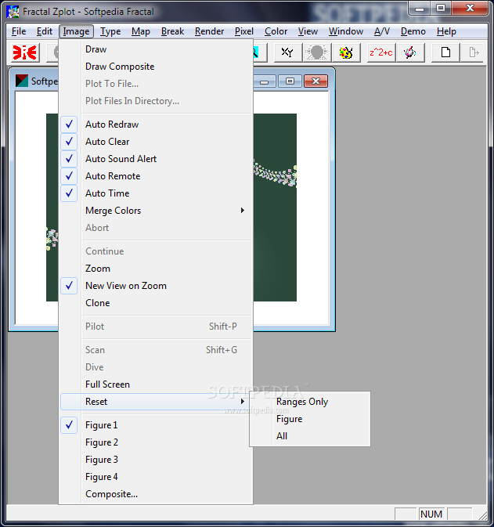Open the Window menu

click(346, 31)
